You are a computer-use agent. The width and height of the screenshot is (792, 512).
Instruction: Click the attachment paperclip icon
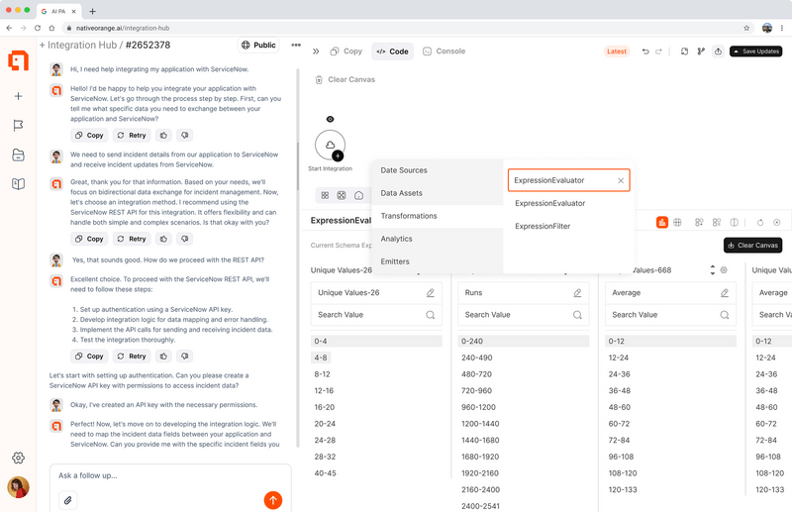68,500
